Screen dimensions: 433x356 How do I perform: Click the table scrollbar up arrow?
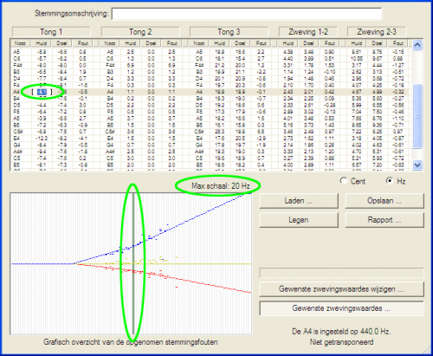[417, 45]
